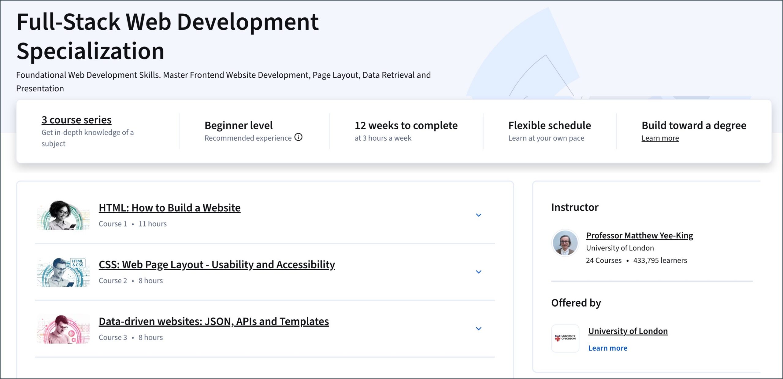
Task: Click the Flexible schedule heading
Action: click(x=550, y=126)
